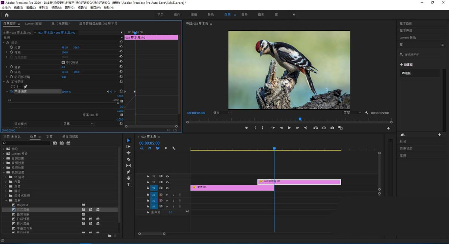449x244 pixels.
Task: Mute the A1 audio track
Action: click(x=167, y=195)
